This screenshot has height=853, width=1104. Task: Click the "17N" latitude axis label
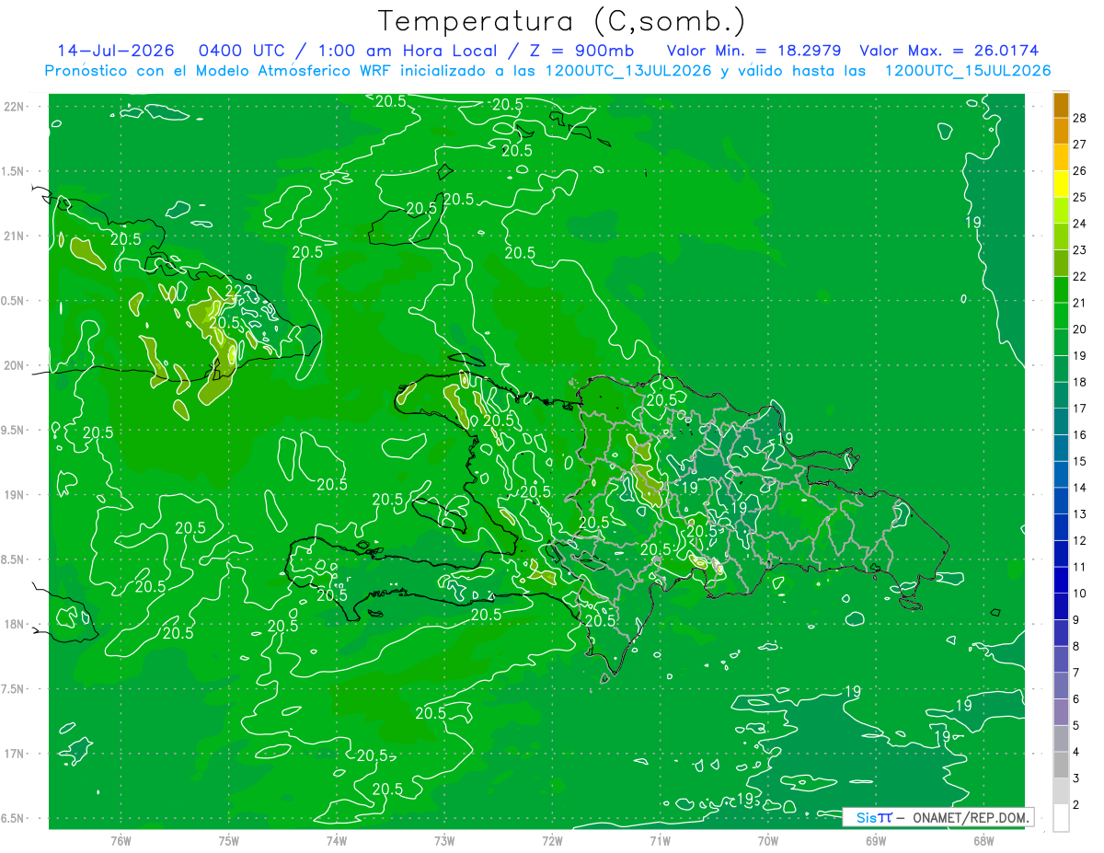(13, 754)
